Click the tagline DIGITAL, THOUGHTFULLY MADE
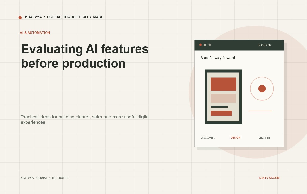Screen dimensions: 307x194 [x=75, y=17]
